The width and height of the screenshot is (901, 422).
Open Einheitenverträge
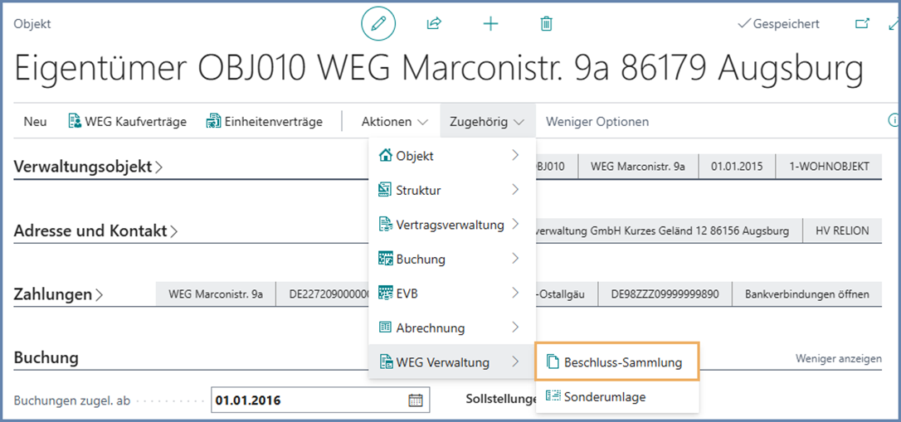[265, 122]
